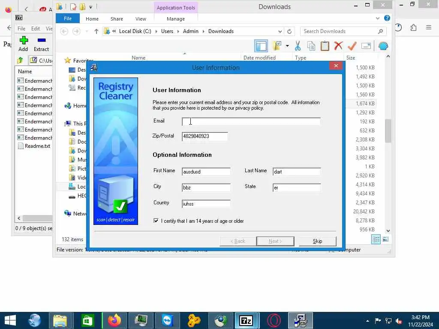This screenshot has height=329, width=439.
Task: Open explorer Help question mark icon
Action: pyautogui.click(x=387, y=18)
